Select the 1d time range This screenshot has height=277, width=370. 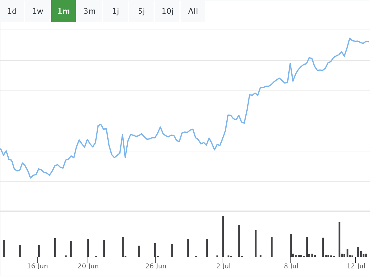(12, 11)
